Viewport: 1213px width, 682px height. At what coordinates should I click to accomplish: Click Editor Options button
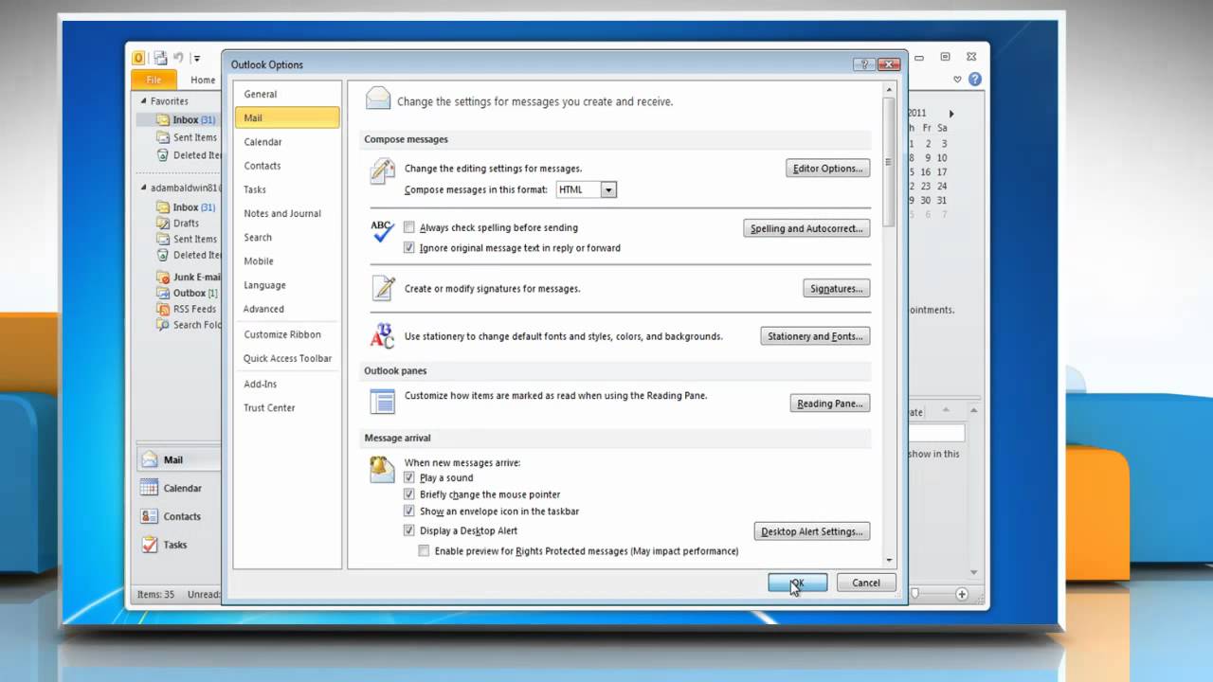pyautogui.click(x=828, y=169)
